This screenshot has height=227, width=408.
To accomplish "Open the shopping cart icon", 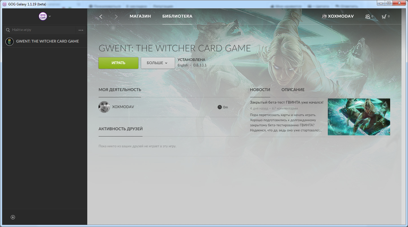I will (384, 16).
